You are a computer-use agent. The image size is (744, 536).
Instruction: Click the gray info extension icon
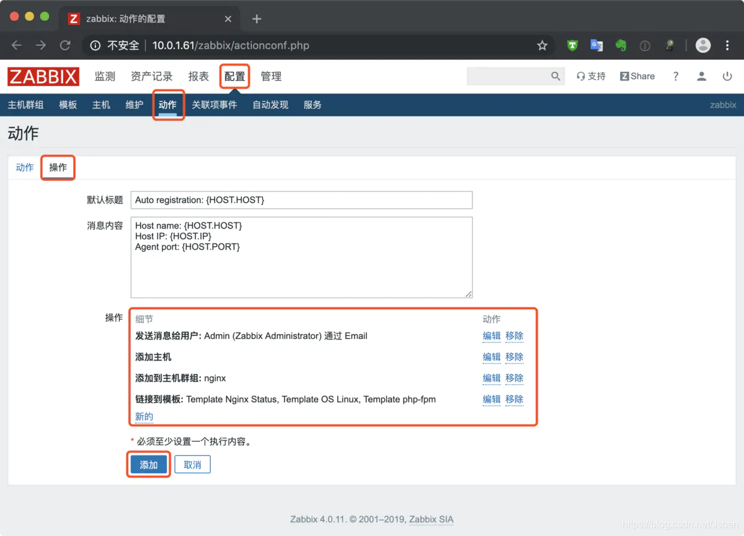click(x=645, y=45)
